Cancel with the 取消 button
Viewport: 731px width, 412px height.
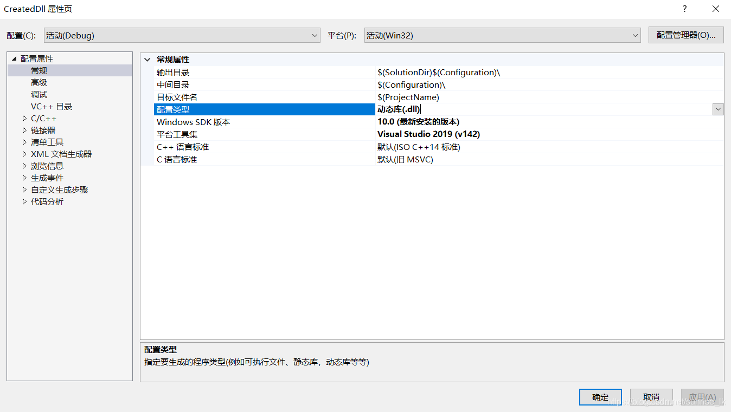651,397
